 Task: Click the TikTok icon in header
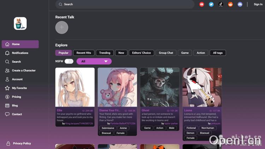click(x=221, y=4)
